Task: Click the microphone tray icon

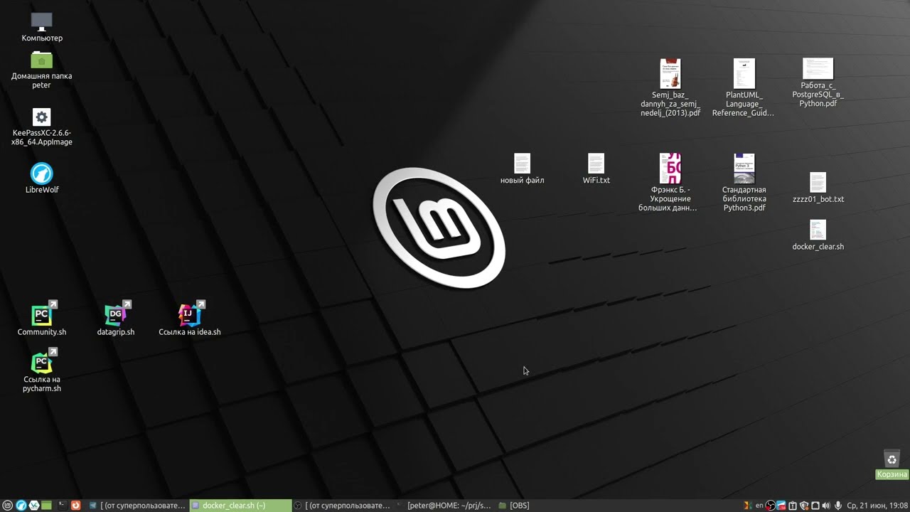Action: [838, 505]
